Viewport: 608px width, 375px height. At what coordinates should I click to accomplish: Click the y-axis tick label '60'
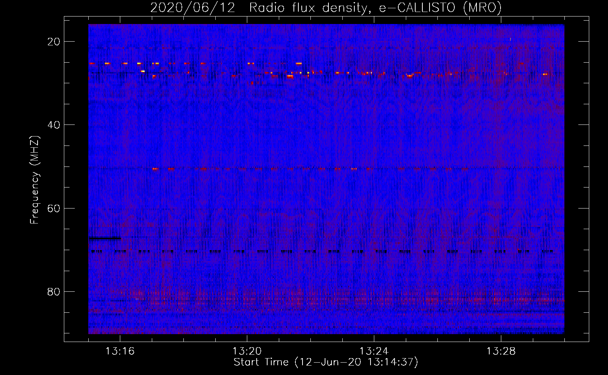54,208
